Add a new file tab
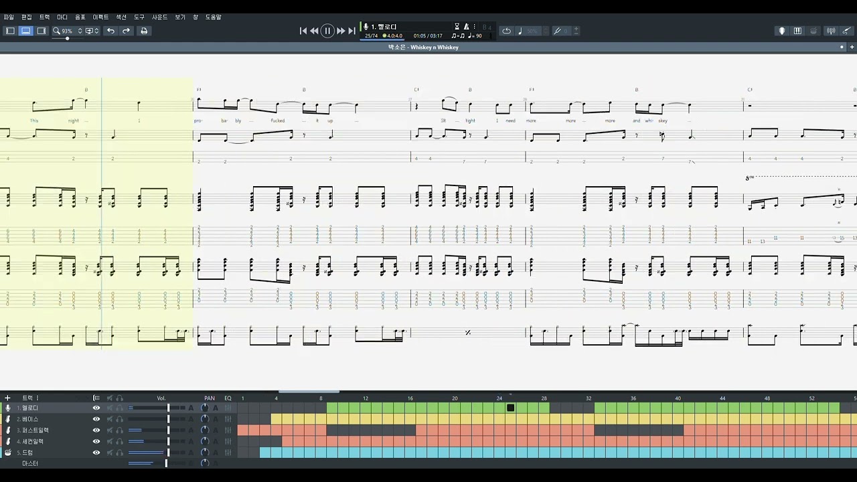 coord(852,48)
